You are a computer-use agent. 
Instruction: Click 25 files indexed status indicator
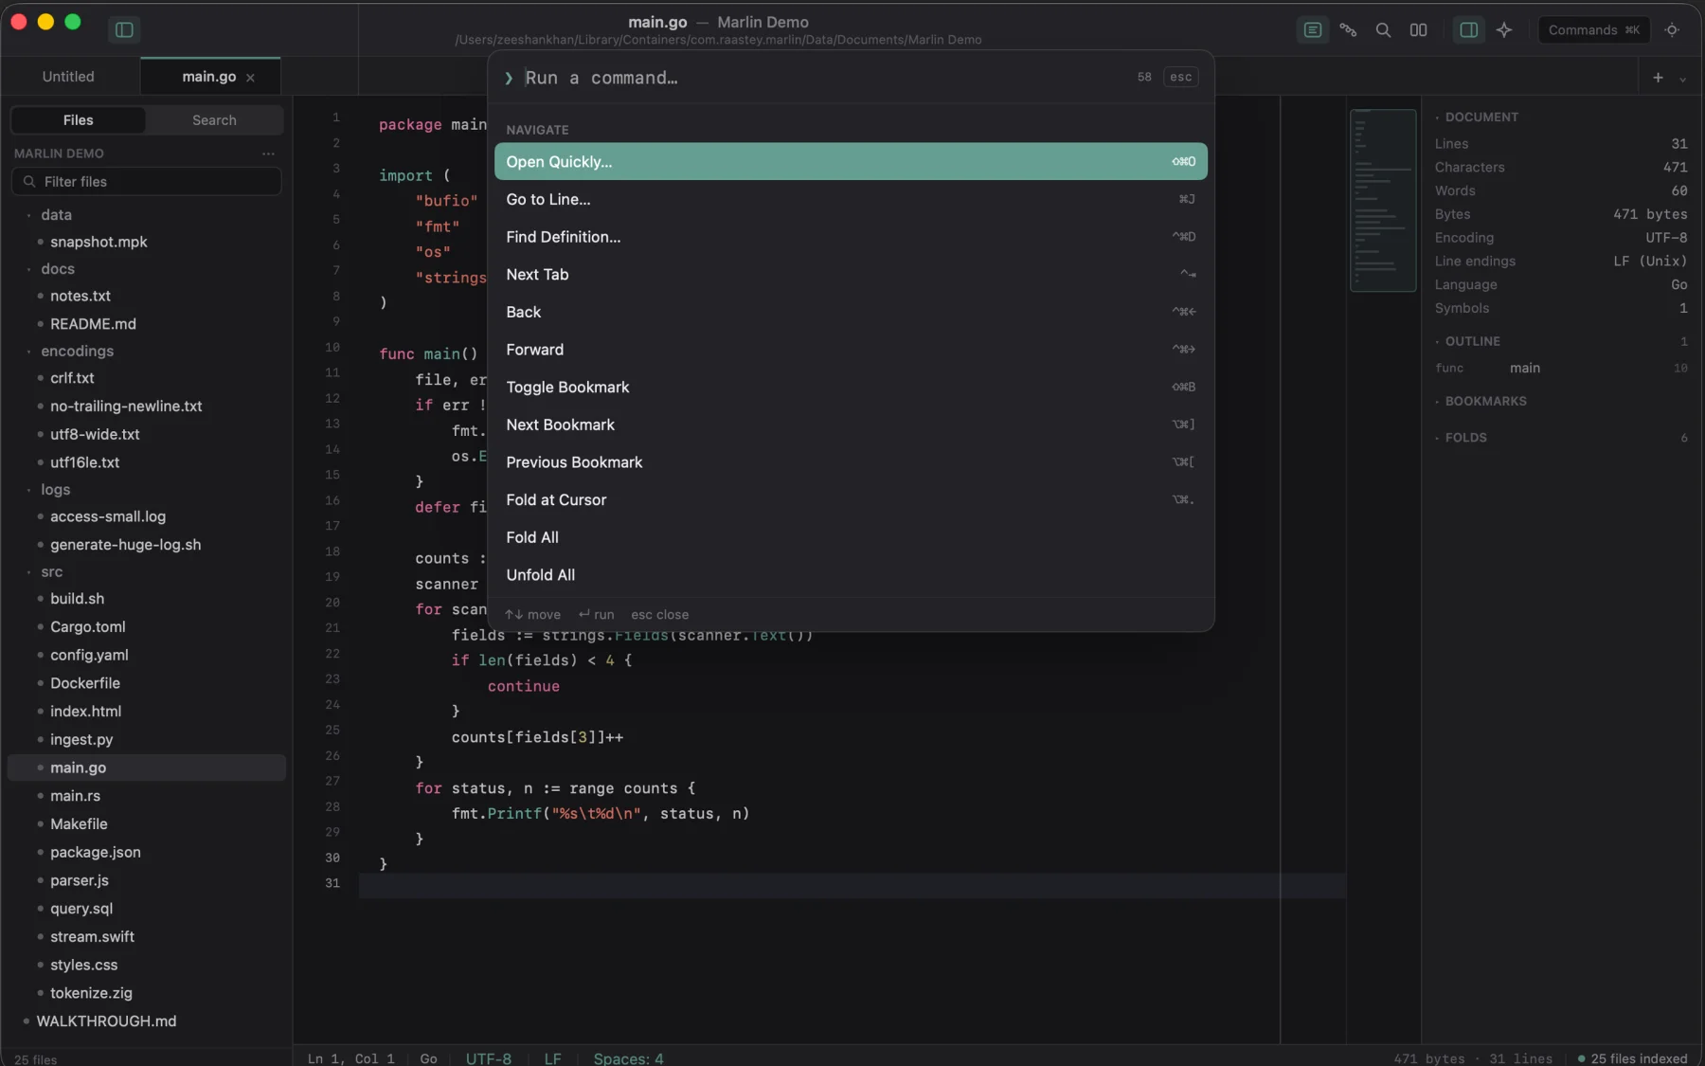(x=1632, y=1058)
